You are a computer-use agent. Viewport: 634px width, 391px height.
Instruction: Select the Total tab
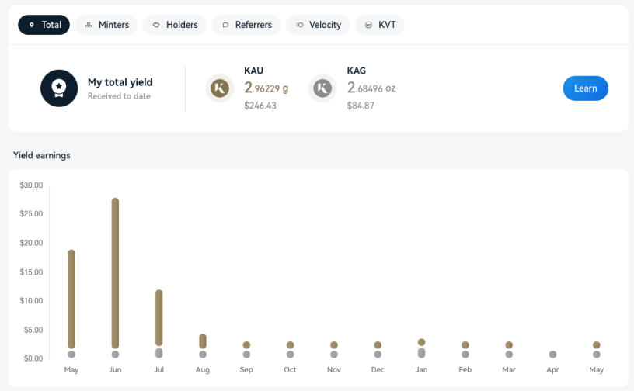[x=44, y=25]
